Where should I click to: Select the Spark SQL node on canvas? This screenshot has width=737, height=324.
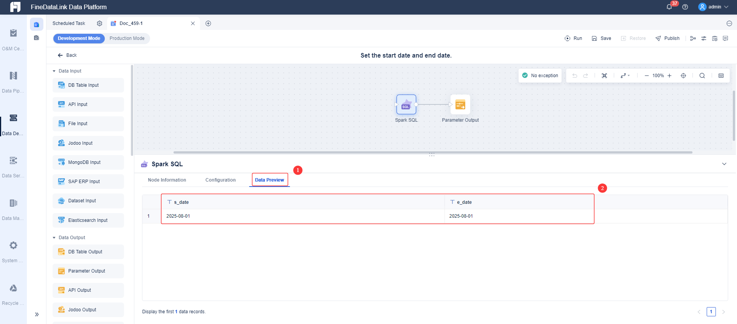pyautogui.click(x=406, y=104)
